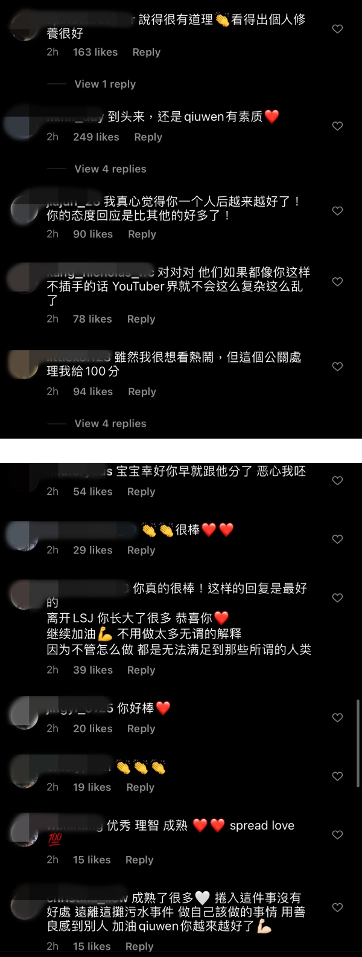
Task: Heart the YouTuber comment with 78 likes
Action: click(x=338, y=282)
